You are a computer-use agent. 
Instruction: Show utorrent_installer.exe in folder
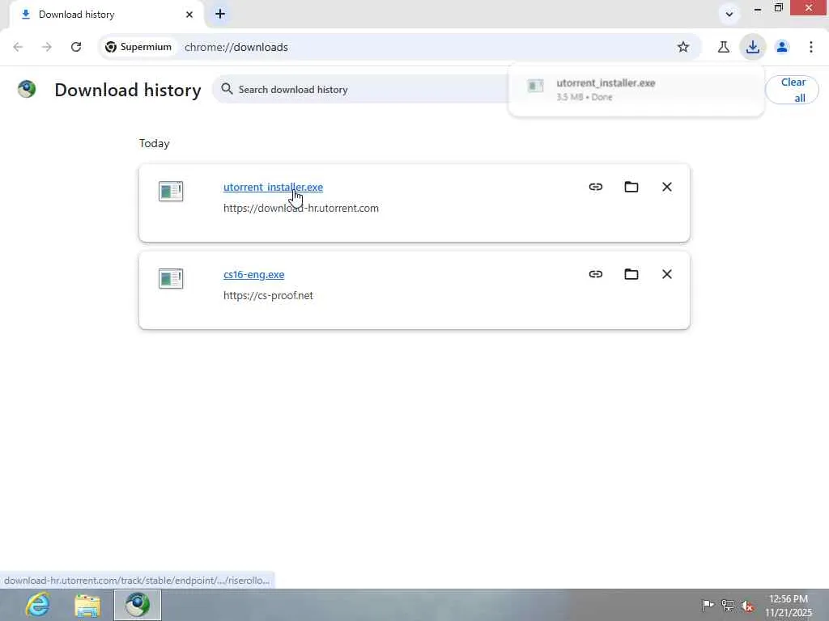click(631, 187)
